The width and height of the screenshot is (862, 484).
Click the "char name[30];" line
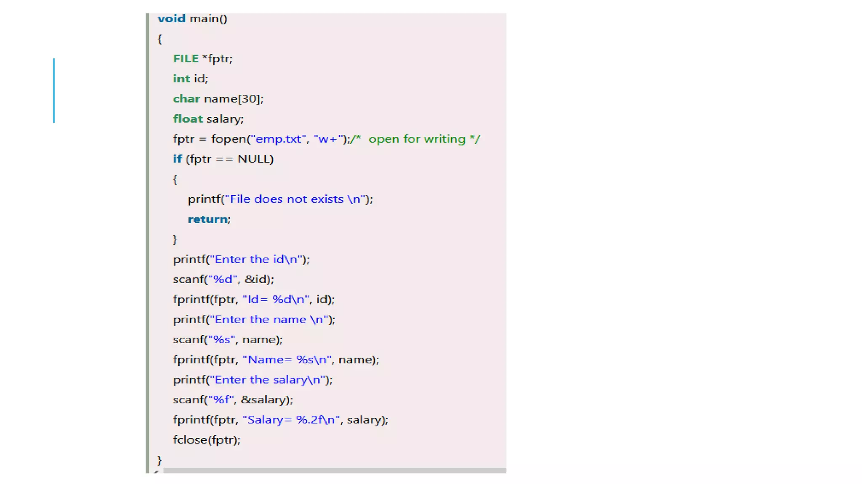[x=218, y=99]
